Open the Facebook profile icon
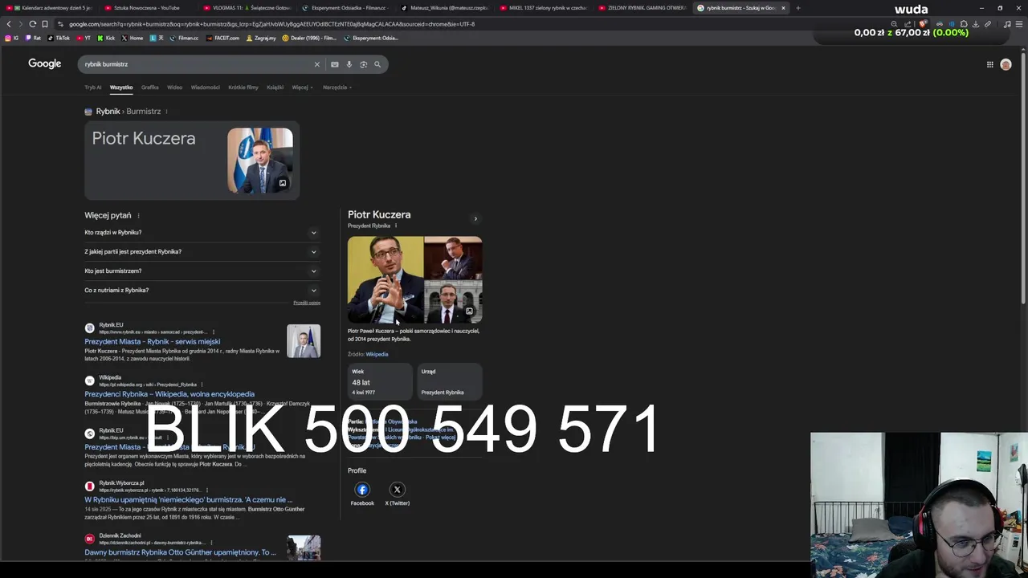The image size is (1028, 578). [x=362, y=490]
